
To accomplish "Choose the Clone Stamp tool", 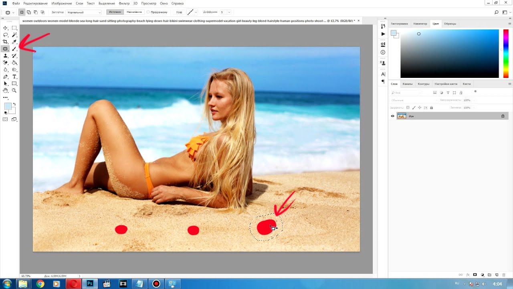I will [6, 56].
